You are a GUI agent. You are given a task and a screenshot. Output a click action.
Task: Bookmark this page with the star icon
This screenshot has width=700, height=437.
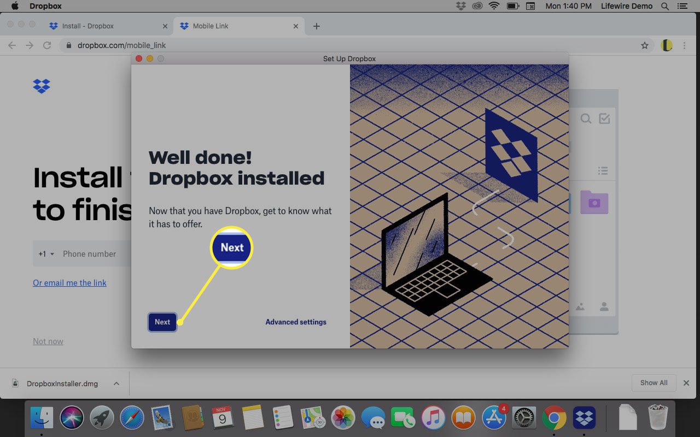(645, 45)
